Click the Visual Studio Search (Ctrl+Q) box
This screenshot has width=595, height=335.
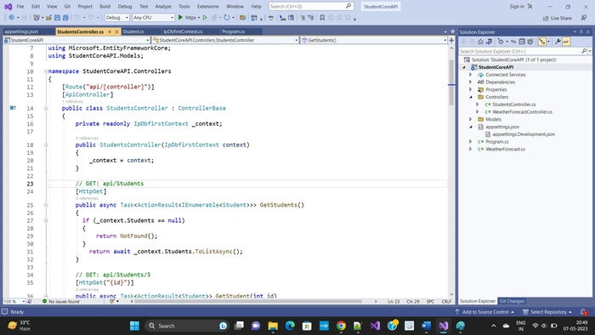pos(311,7)
